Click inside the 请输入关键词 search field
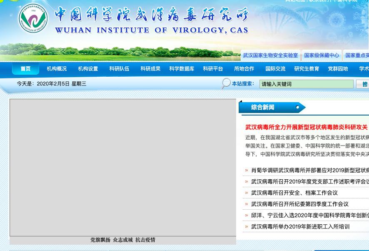369x251 pixels. [306, 83]
